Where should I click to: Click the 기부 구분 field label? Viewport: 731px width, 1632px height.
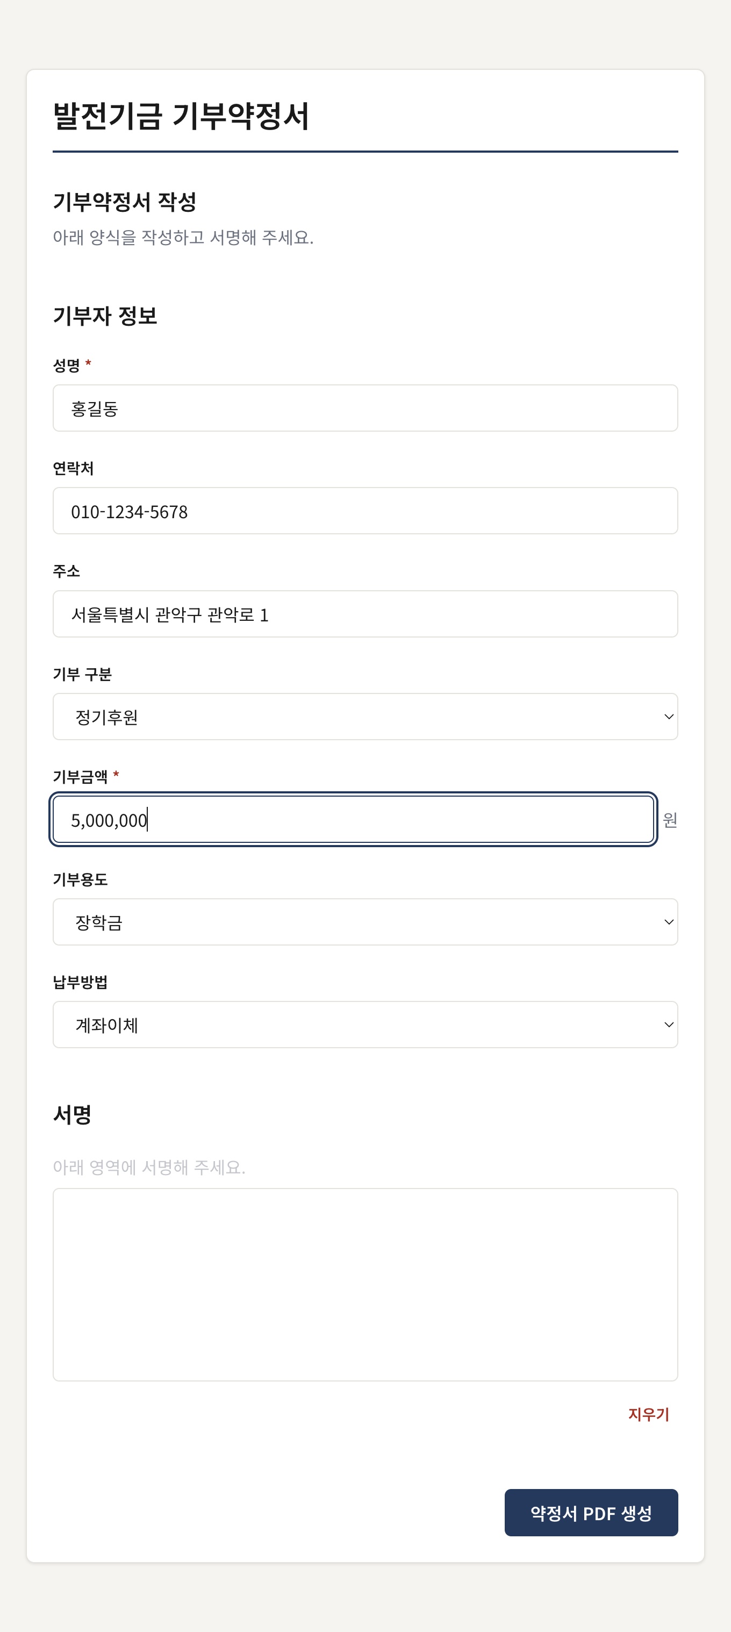click(x=82, y=674)
